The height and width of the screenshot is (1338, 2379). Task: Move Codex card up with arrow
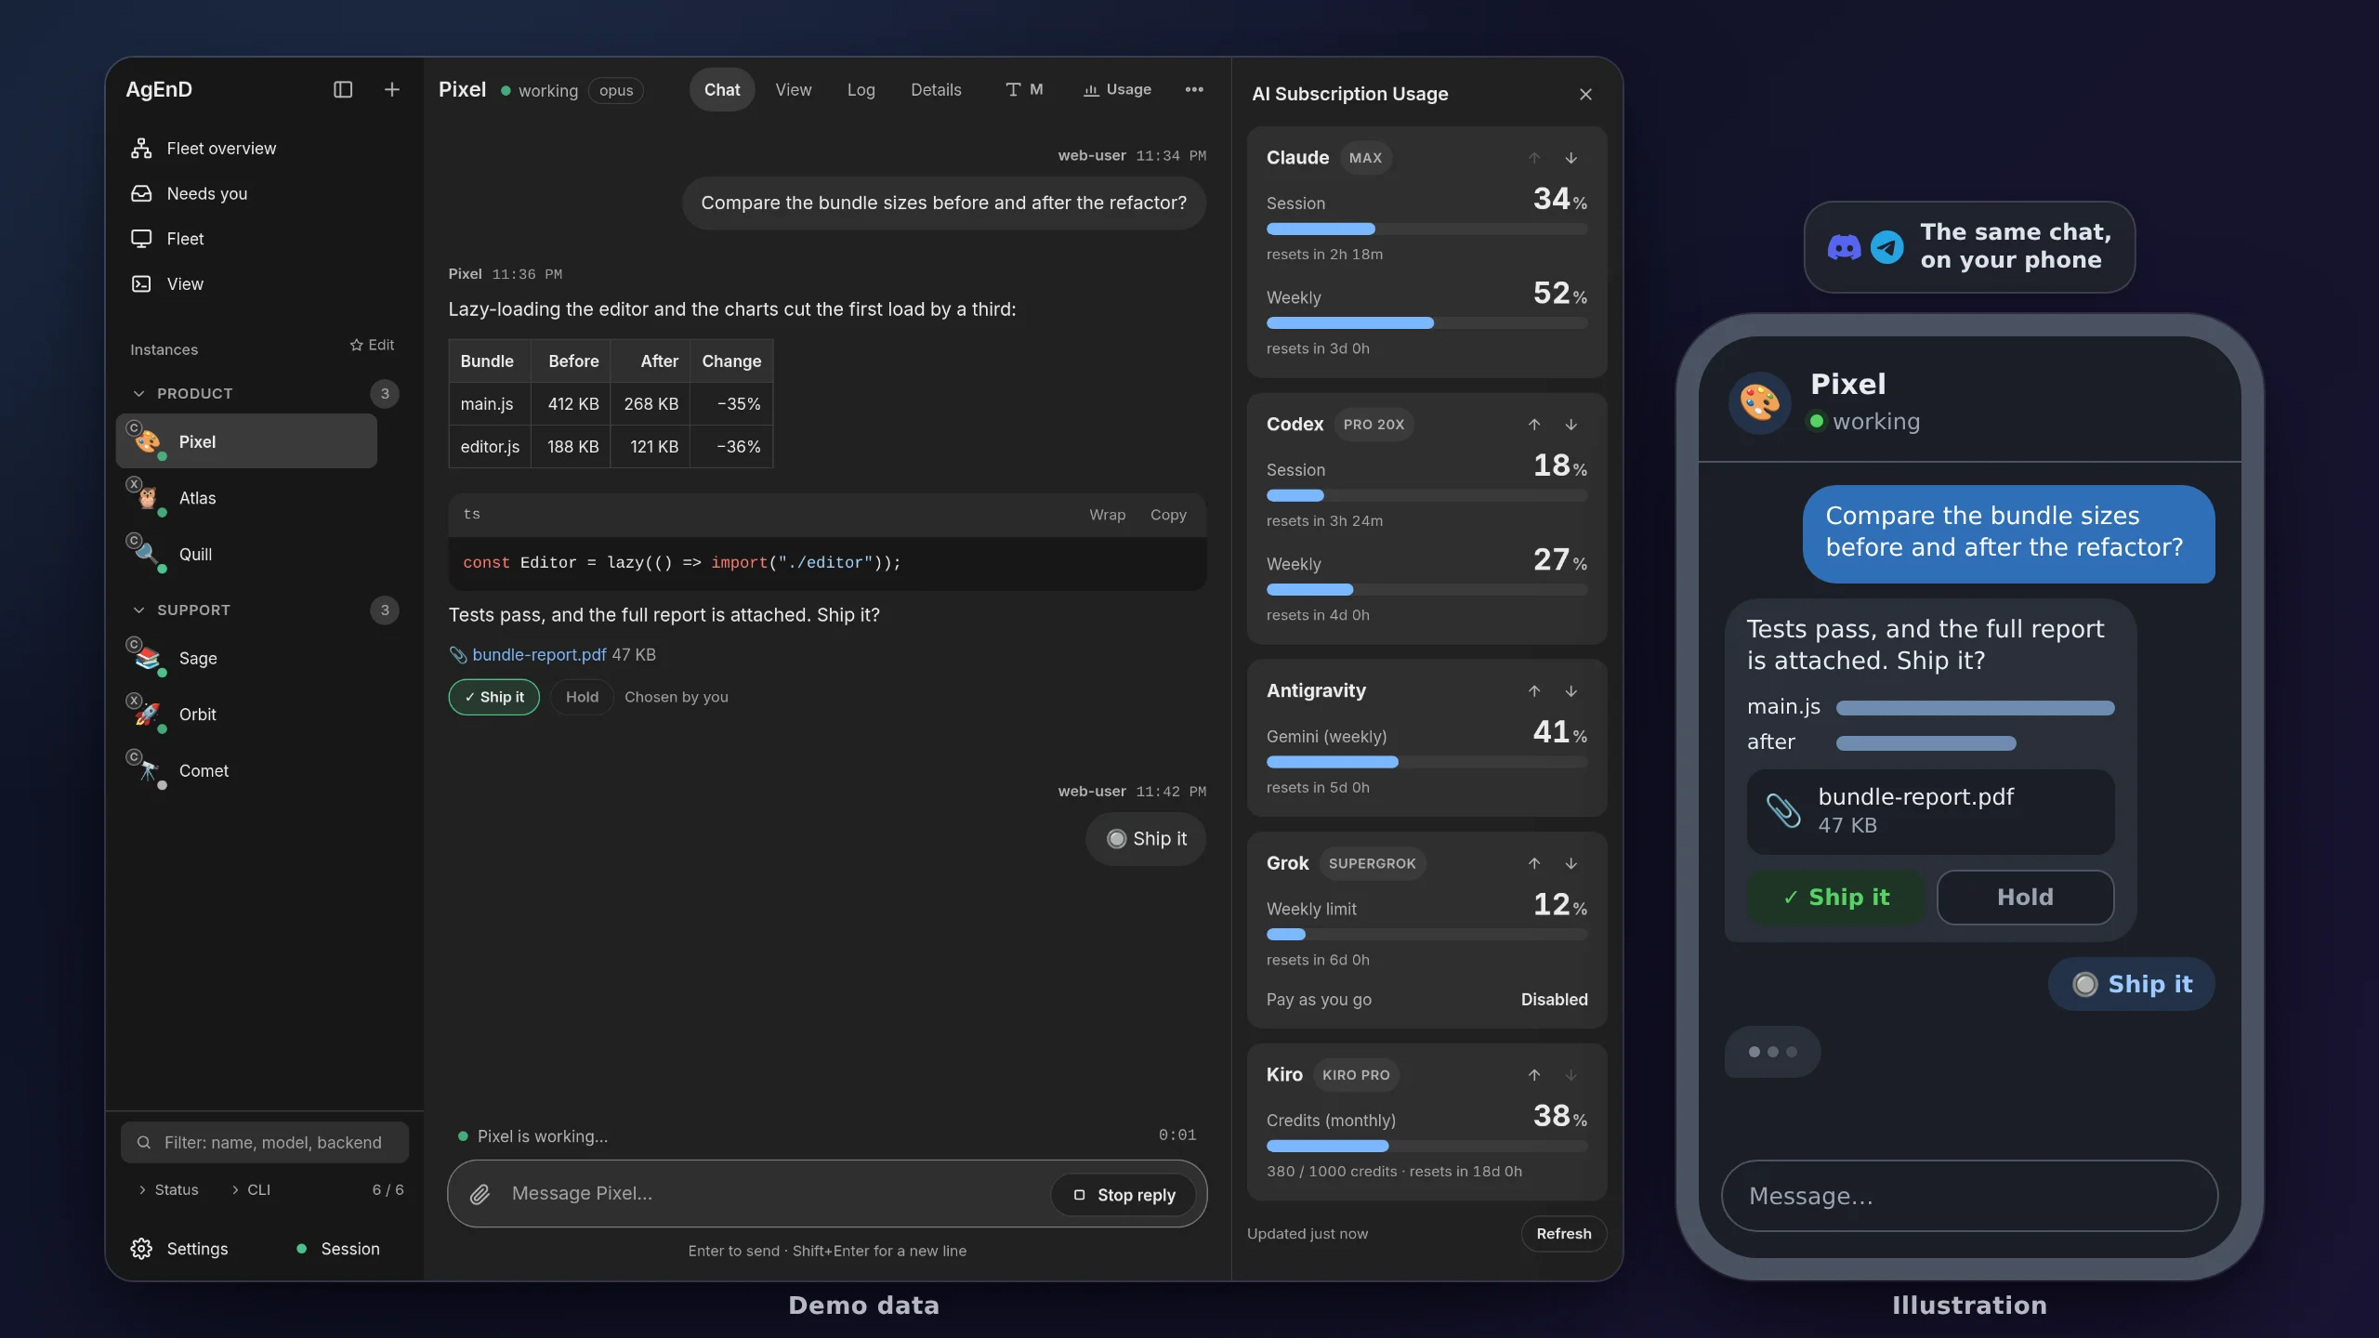click(x=1534, y=425)
